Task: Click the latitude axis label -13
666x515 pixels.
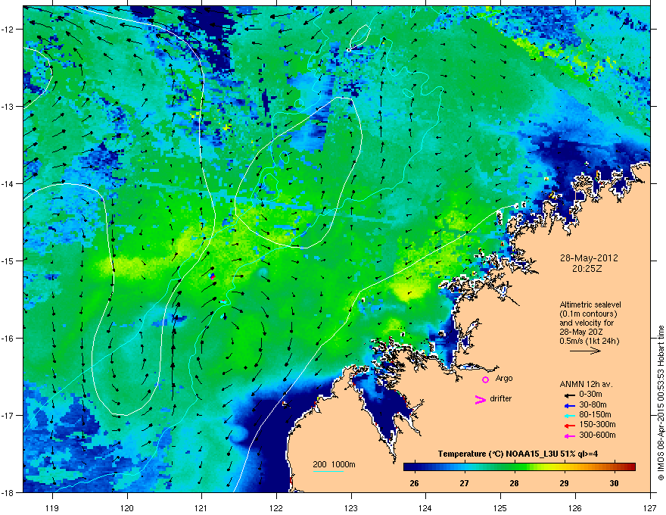Action: click(8, 107)
